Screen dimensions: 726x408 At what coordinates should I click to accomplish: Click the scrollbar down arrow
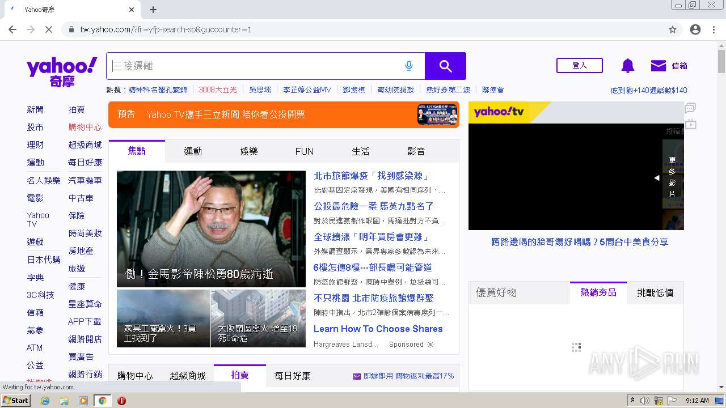pos(721,388)
